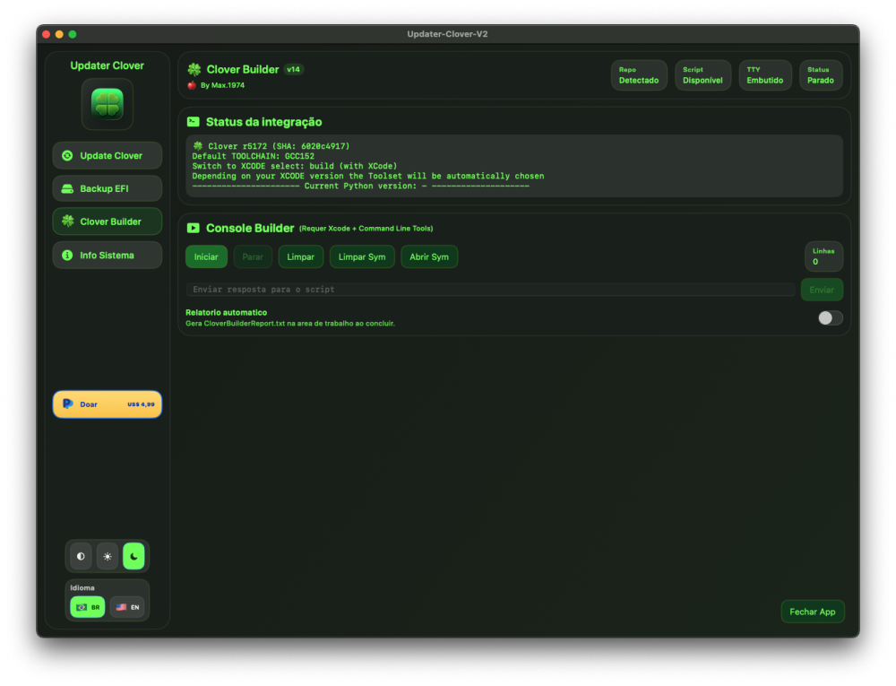The image size is (896, 686).
Task: Click the Limpar Sym button
Action: 362,256
